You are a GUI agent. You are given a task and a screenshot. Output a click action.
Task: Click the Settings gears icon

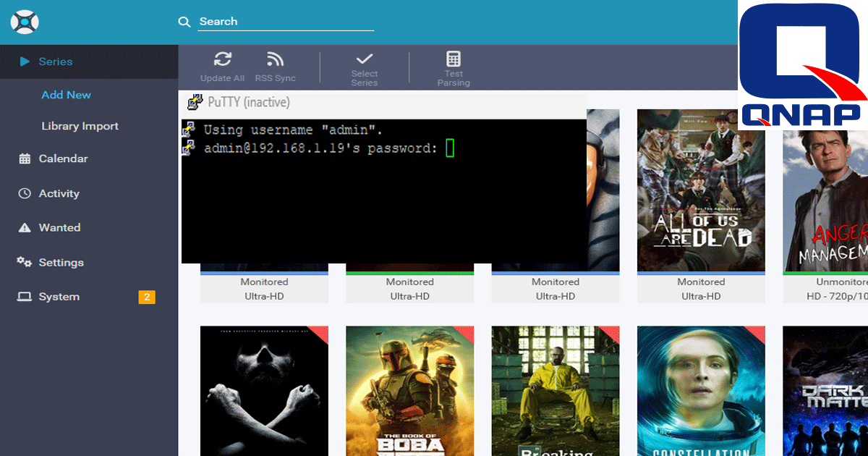(x=25, y=262)
